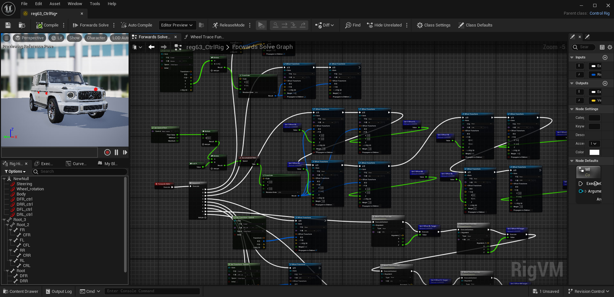Open Forwards Solve options menu
The width and height of the screenshot is (614, 297).
[114, 25]
